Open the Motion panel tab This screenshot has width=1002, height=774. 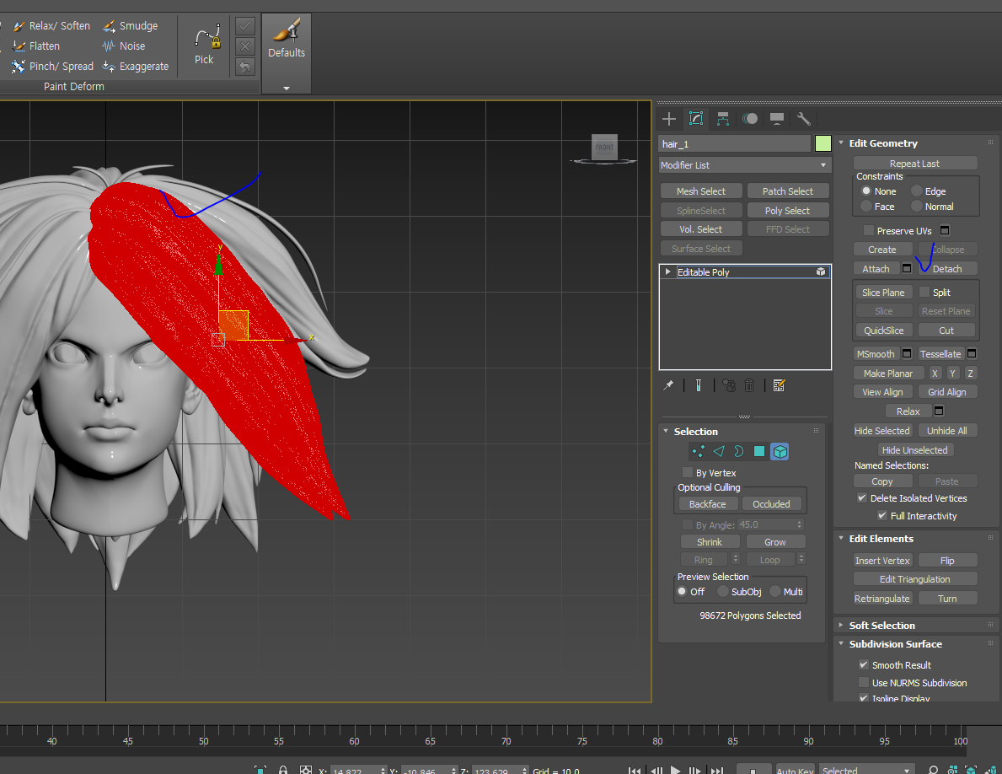click(x=750, y=119)
